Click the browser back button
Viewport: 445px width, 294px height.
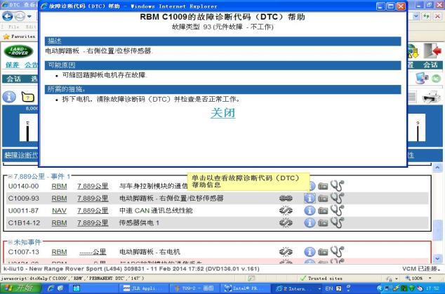pos(8,16)
